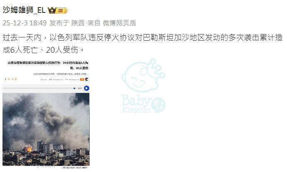Play audio with the blue play button

[86, 88]
